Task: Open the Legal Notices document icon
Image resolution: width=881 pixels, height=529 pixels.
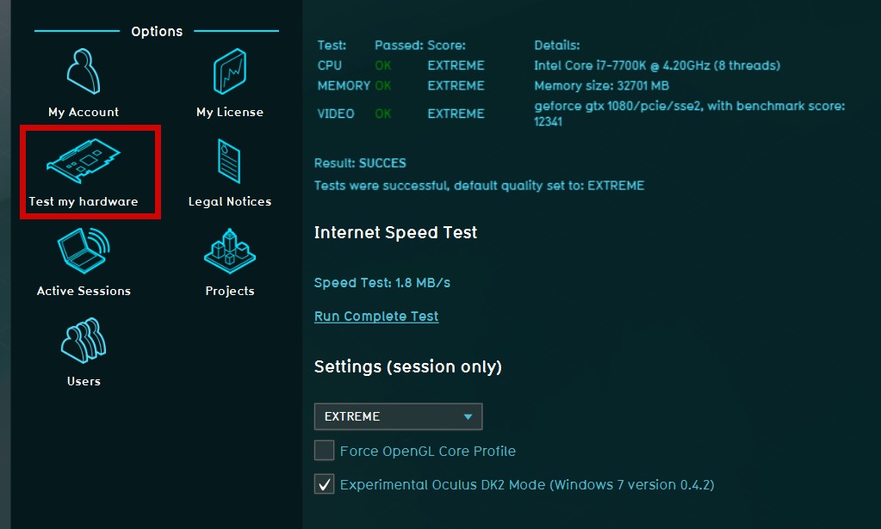Action: (x=229, y=162)
